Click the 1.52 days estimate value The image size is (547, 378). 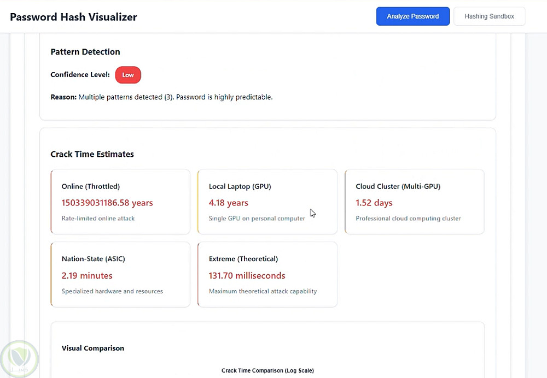click(x=374, y=203)
